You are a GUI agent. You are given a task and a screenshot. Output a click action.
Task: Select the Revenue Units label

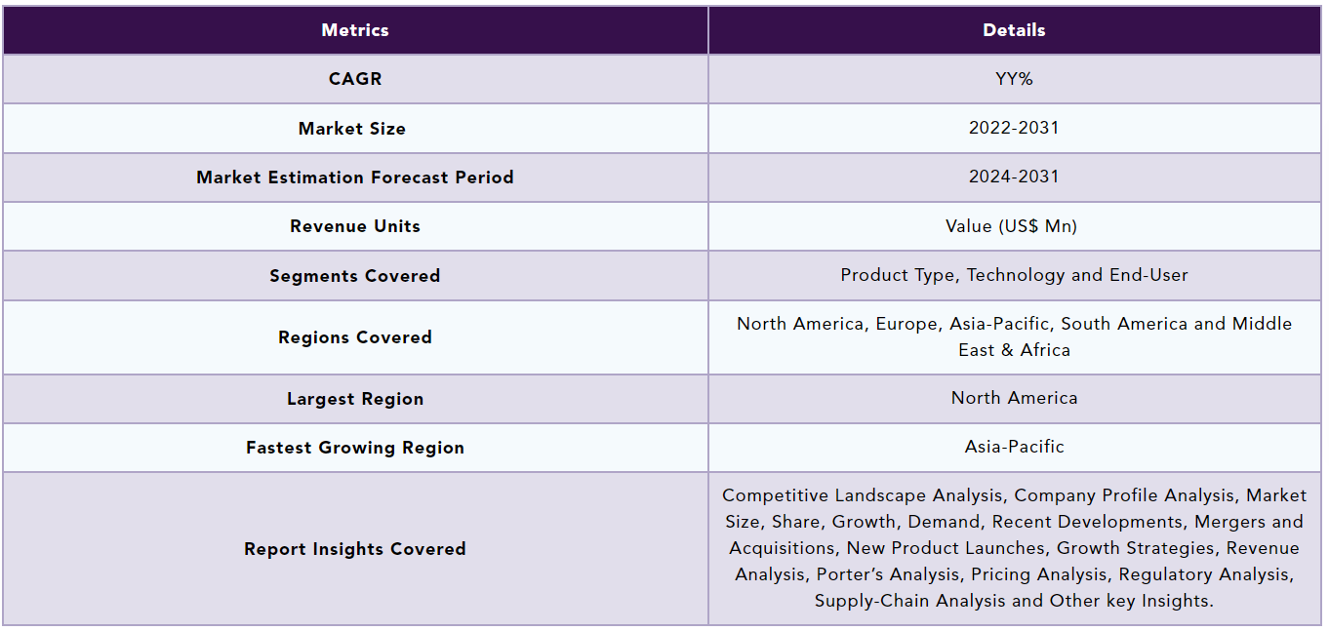[355, 226]
